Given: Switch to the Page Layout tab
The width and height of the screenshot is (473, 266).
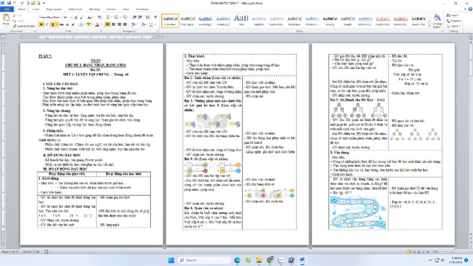Looking at the screenshot, I should point(54,9).
